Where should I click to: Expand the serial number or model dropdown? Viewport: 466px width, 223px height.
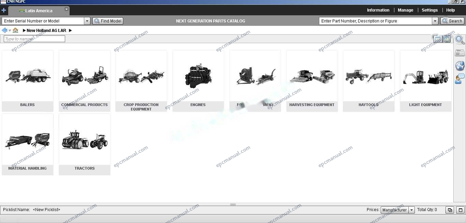[87, 21]
